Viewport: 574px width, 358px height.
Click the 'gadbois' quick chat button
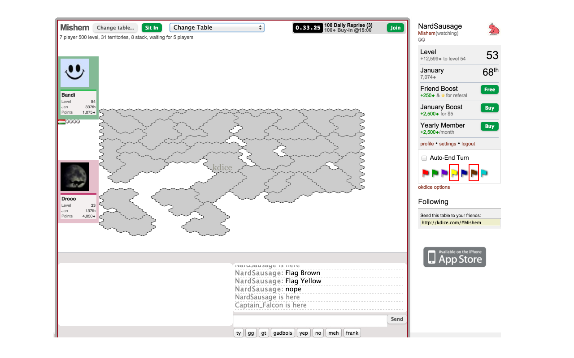pyautogui.click(x=283, y=333)
